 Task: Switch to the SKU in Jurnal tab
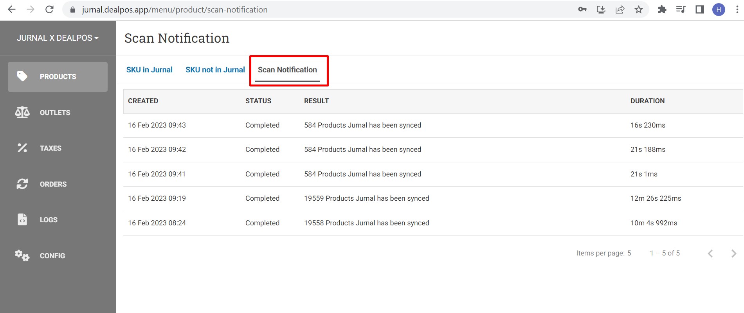(x=149, y=70)
